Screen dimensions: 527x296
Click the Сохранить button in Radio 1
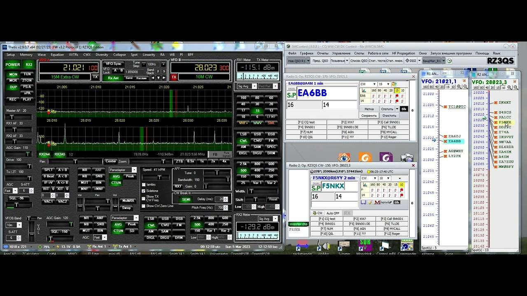tap(369, 116)
